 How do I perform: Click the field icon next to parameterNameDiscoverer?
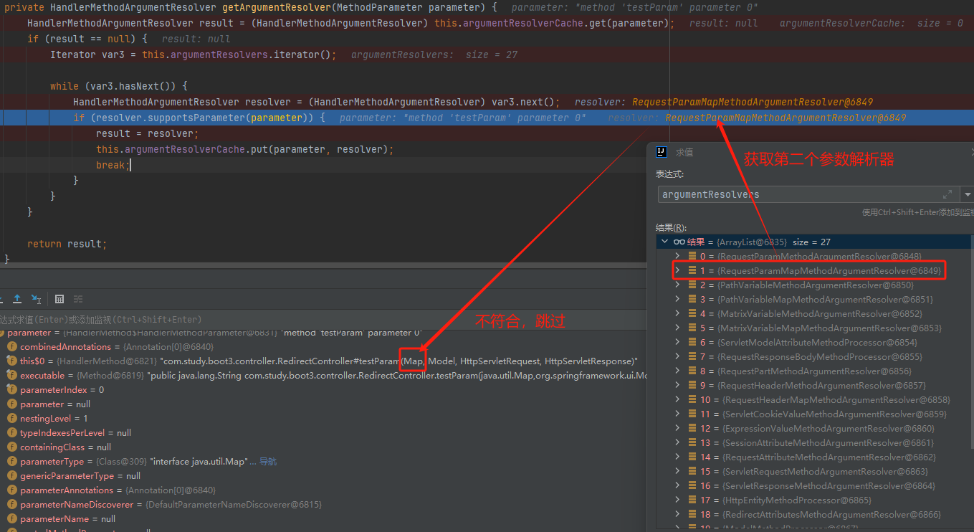pos(11,505)
